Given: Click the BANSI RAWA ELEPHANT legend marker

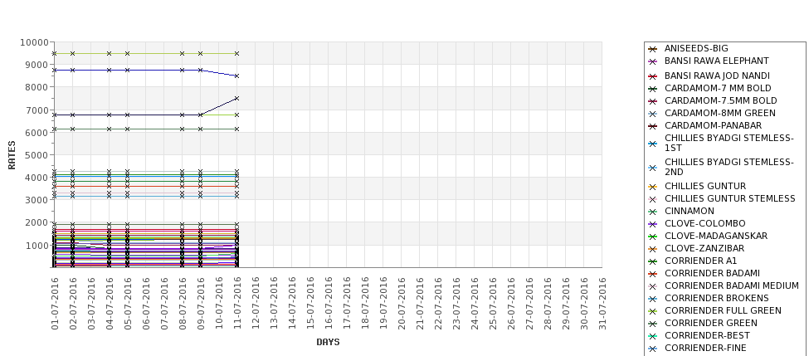Looking at the screenshot, I should click(653, 61).
